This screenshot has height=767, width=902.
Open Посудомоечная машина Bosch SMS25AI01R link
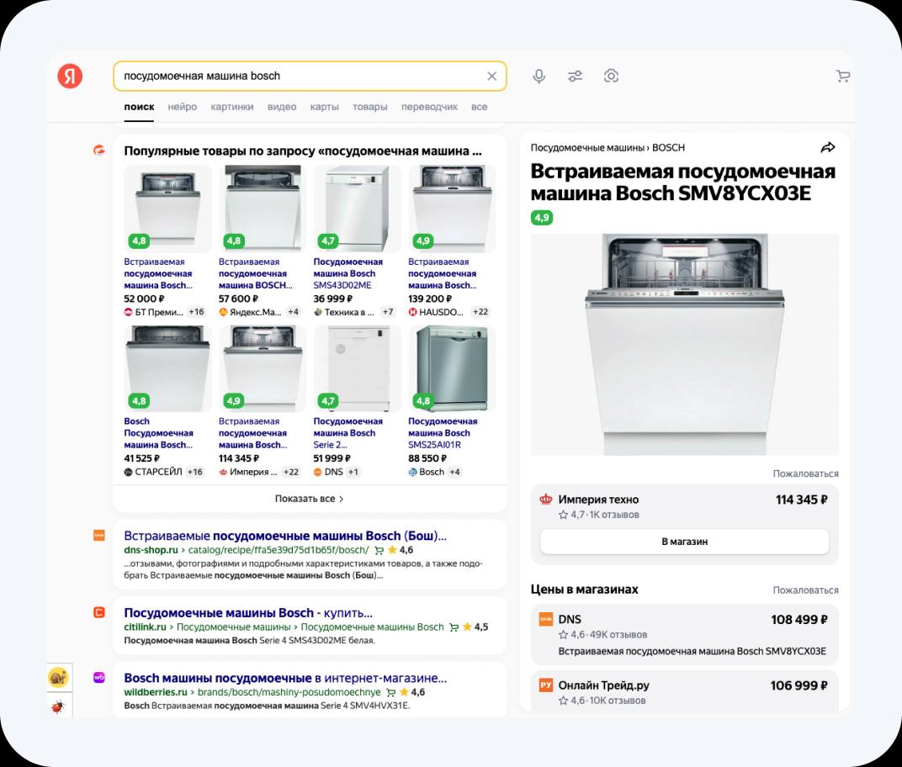pyautogui.click(x=443, y=433)
